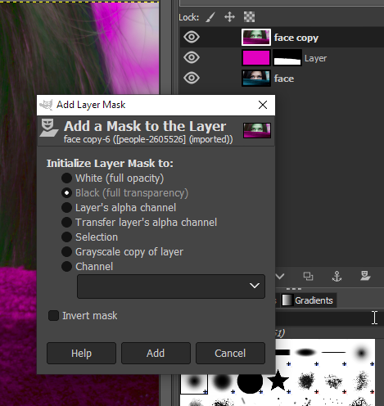The width and height of the screenshot is (384, 406).
Task: Click the lower layer chevron icon
Action: [x=280, y=277]
